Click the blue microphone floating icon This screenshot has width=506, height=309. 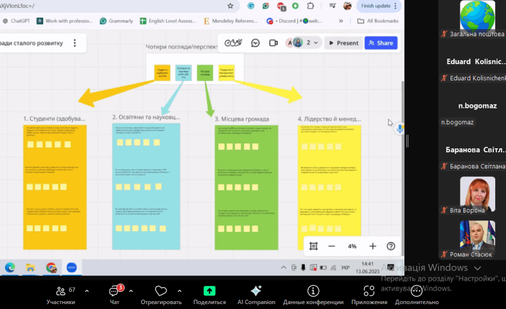(400, 129)
